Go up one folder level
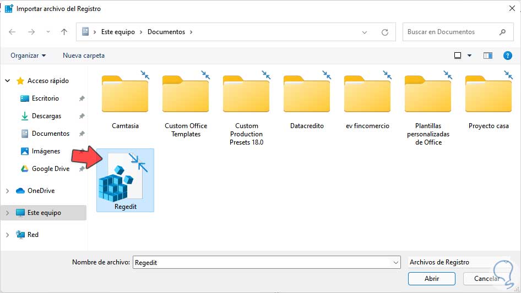521x293 pixels. 64,32
